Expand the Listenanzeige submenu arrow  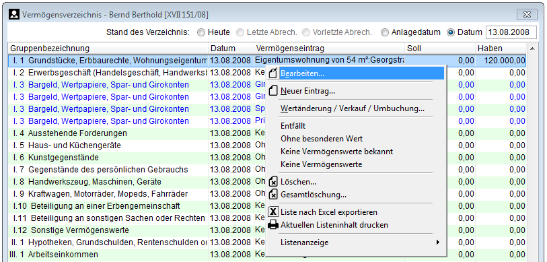[x=438, y=242]
